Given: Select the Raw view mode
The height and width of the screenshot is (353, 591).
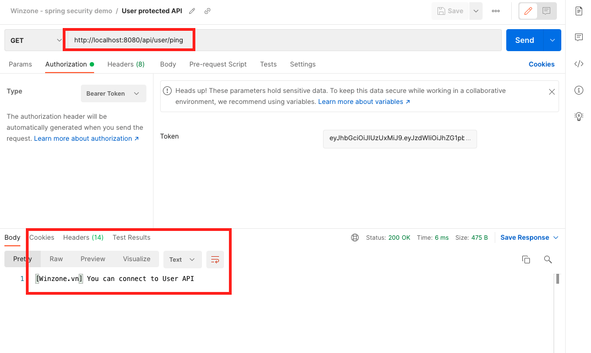Looking at the screenshot, I should 56,259.
